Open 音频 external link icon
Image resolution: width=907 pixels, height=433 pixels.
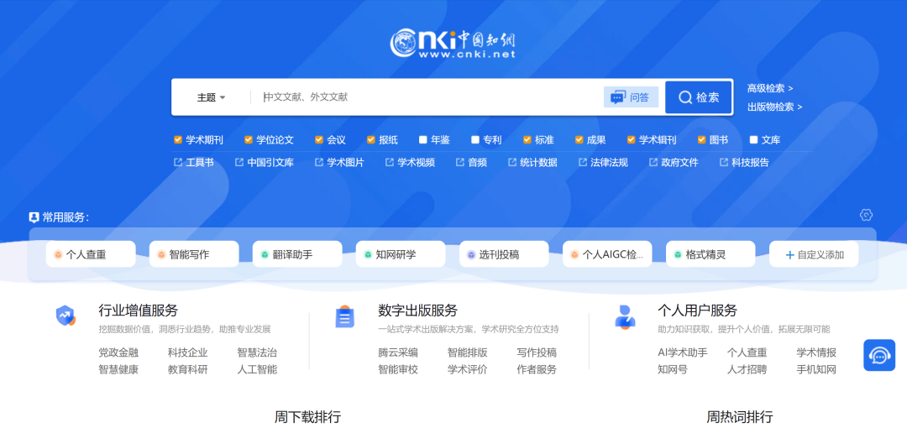pos(460,163)
